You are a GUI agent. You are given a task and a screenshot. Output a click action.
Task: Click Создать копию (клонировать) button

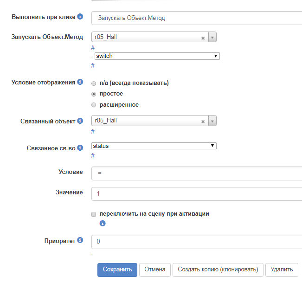[x=218, y=269]
